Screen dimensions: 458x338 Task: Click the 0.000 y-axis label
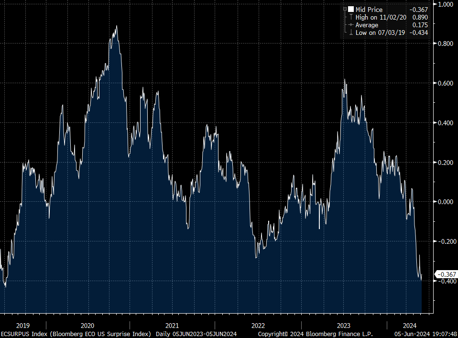(x=445, y=202)
